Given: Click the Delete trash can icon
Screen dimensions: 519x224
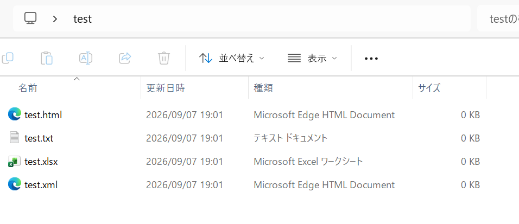Looking at the screenshot, I should tap(164, 58).
